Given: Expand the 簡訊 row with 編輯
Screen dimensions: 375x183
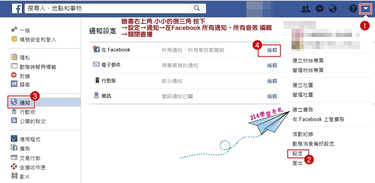Looking at the screenshot, I should coord(272,97).
